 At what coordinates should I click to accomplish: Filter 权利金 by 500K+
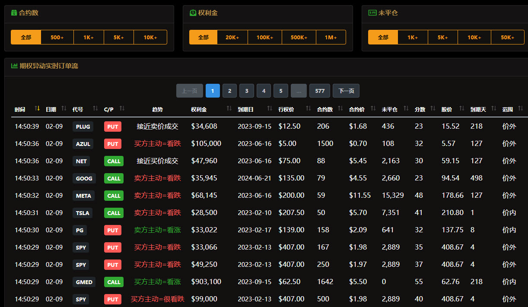click(x=299, y=37)
